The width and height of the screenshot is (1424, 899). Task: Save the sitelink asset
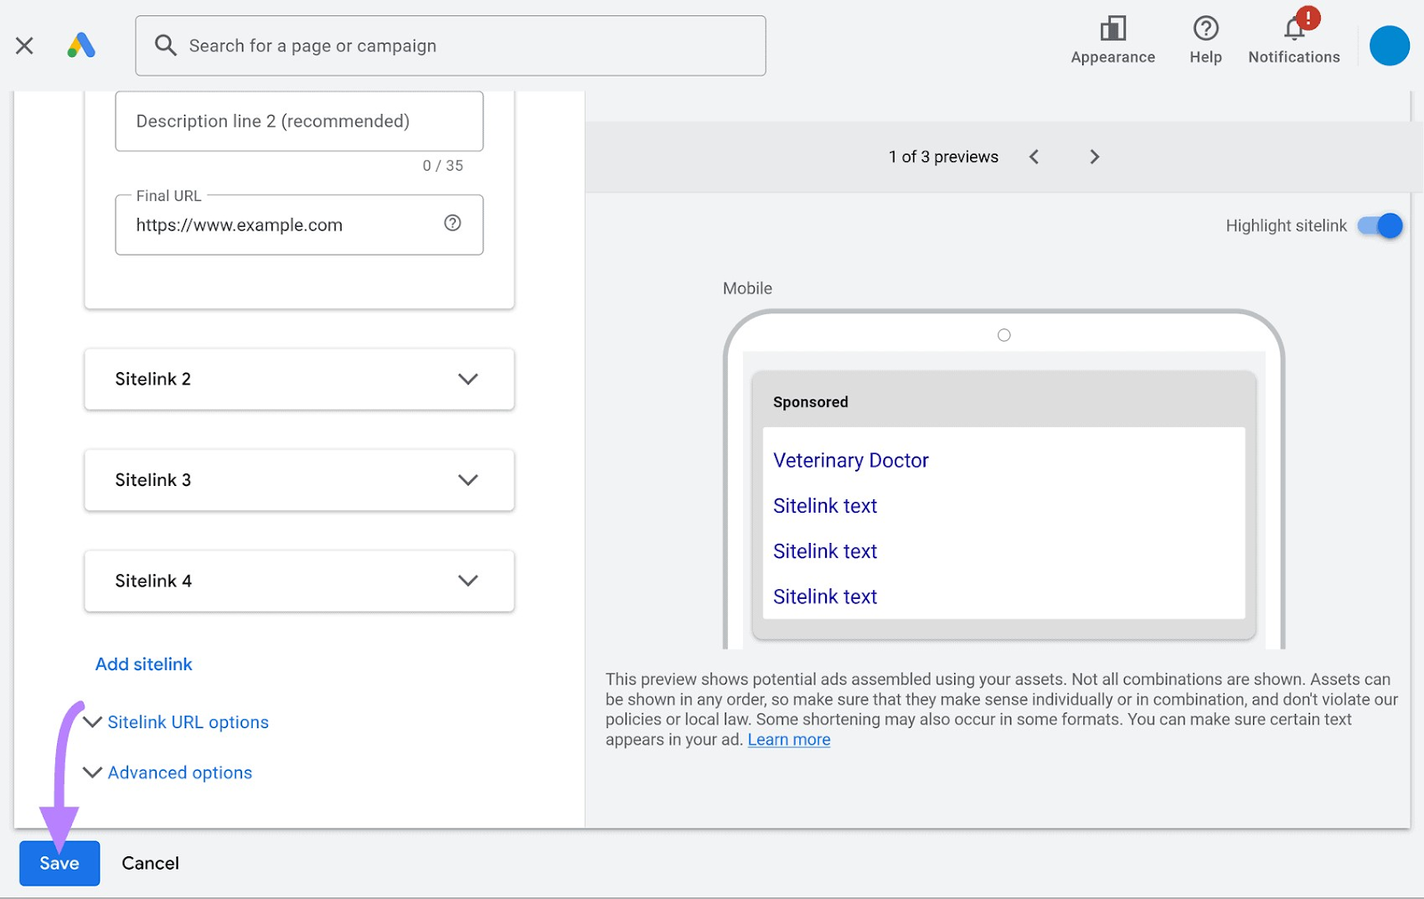coord(59,863)
